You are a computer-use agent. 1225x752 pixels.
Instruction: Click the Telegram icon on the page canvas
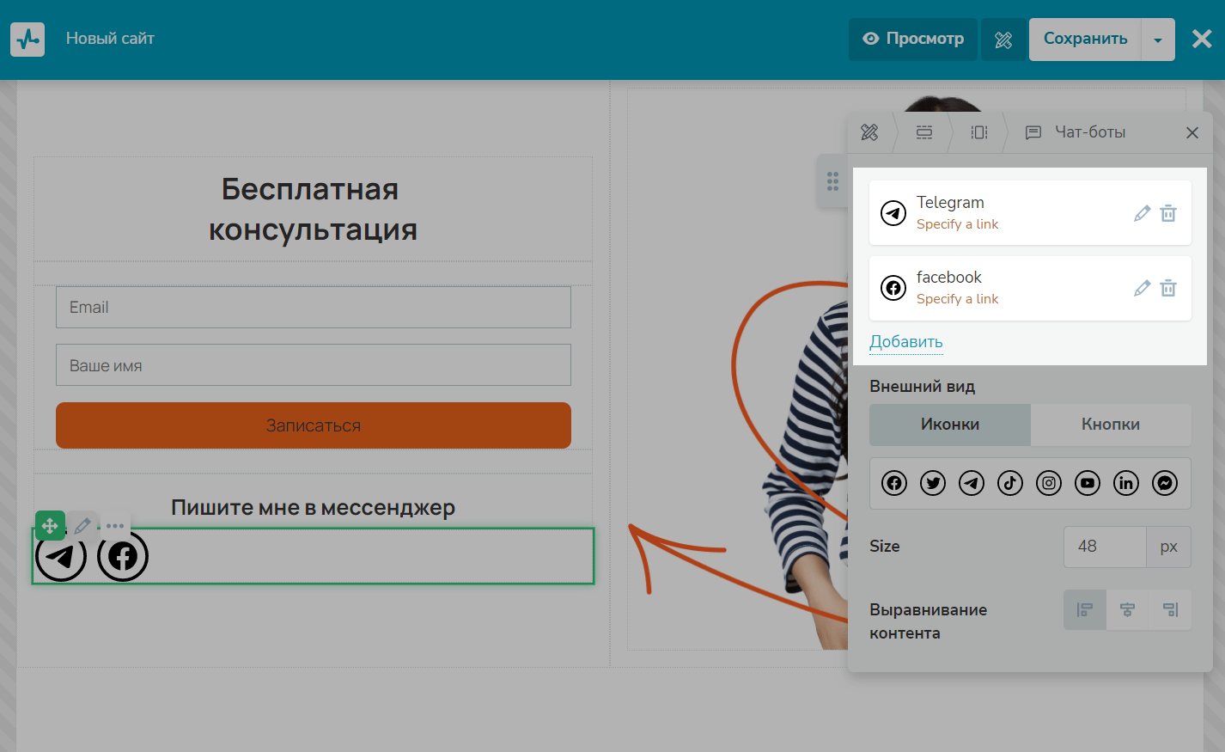61,556
